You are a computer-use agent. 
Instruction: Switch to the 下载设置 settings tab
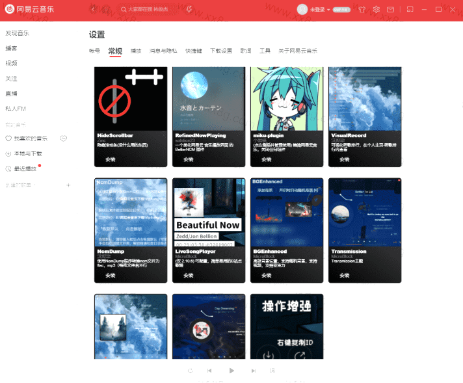tap(221, 51)
